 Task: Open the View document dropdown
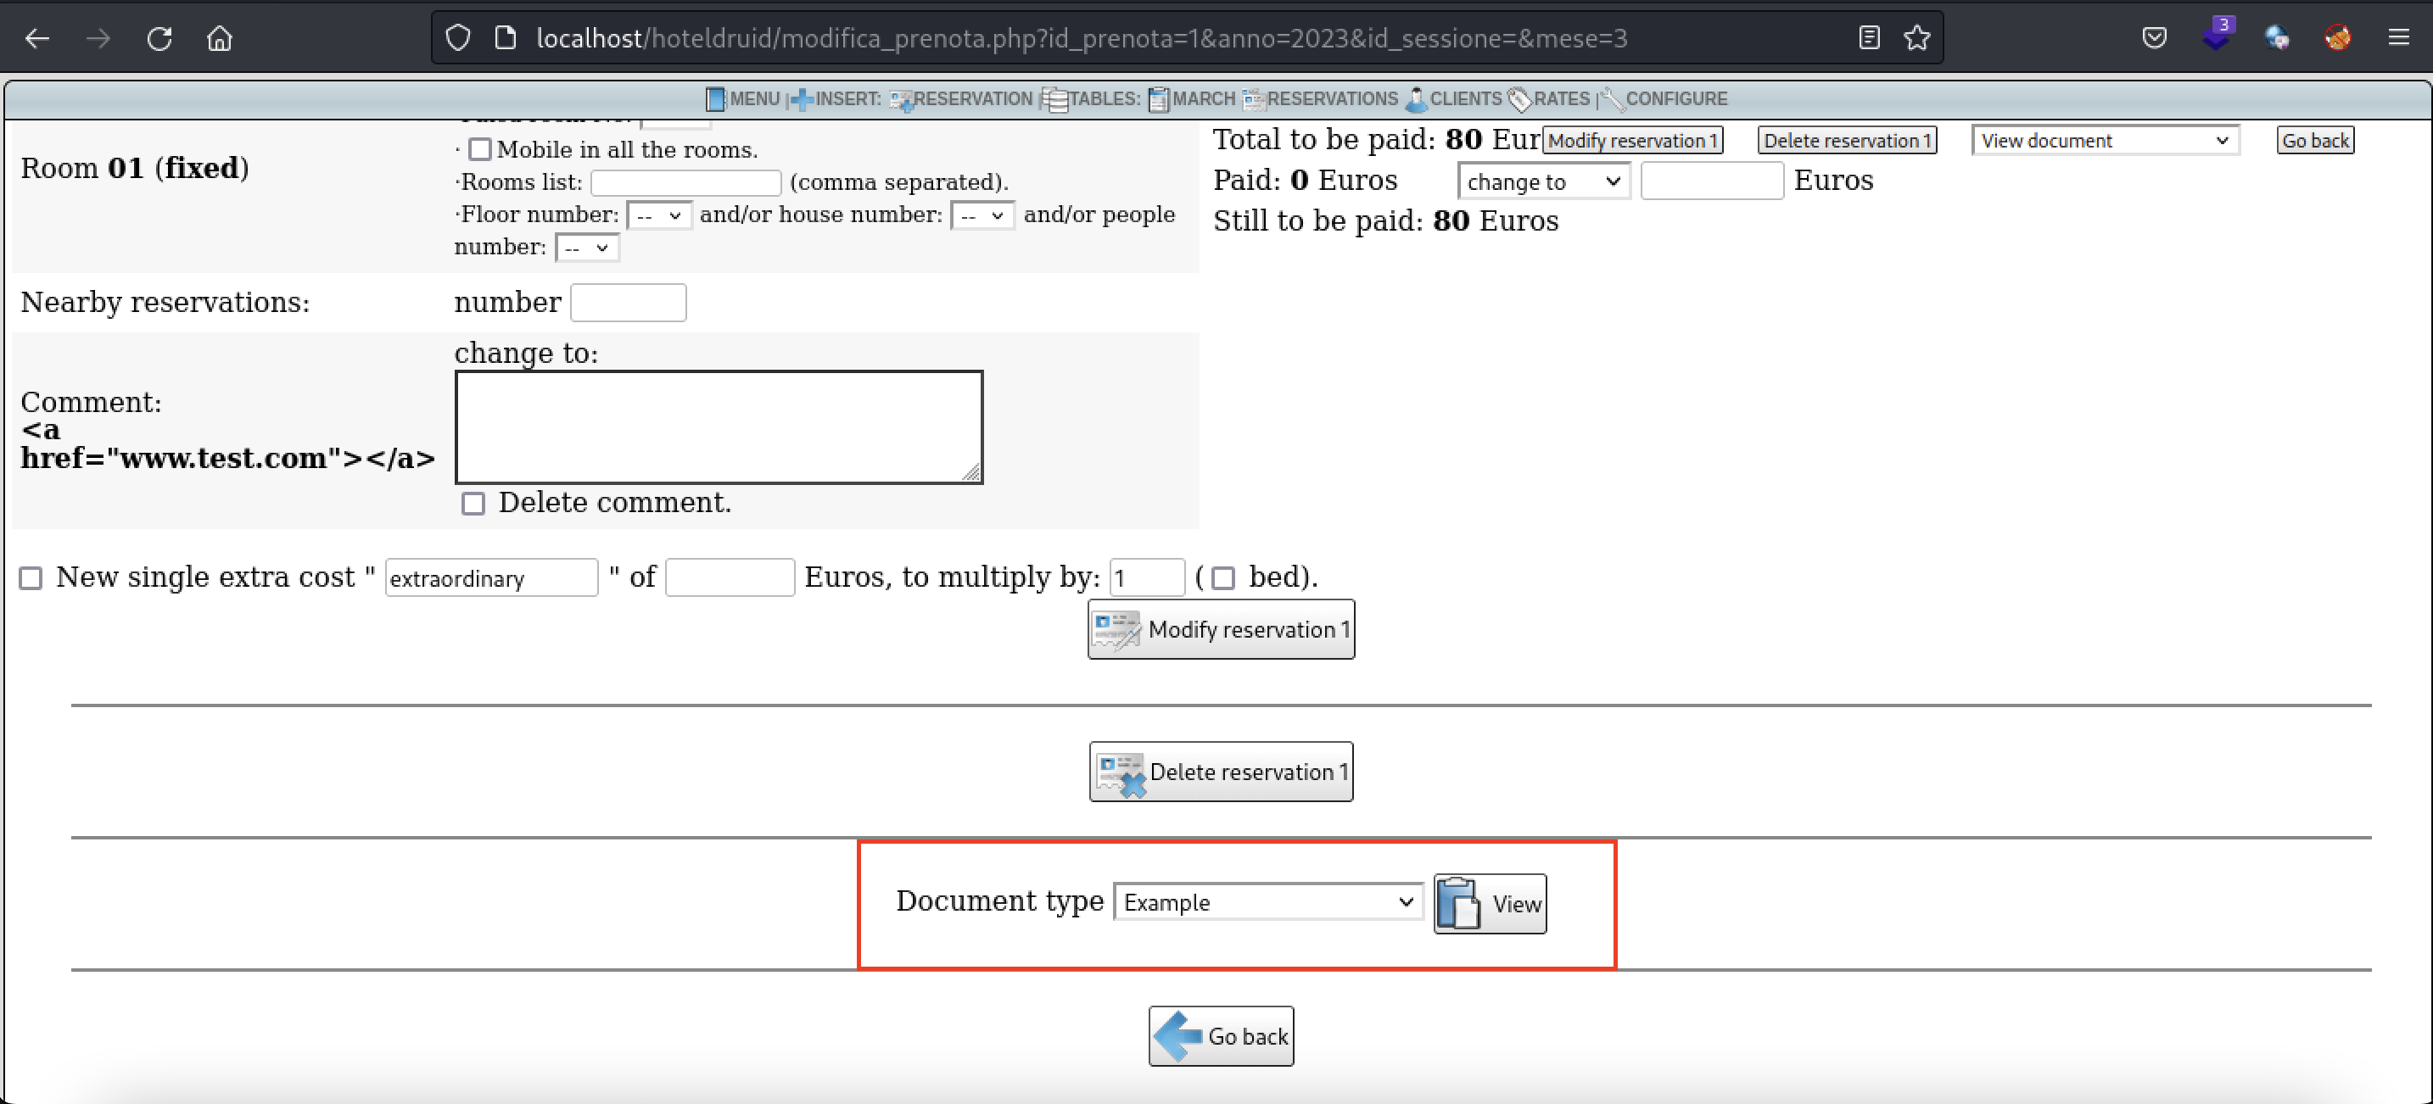(x=2105, y=141)
